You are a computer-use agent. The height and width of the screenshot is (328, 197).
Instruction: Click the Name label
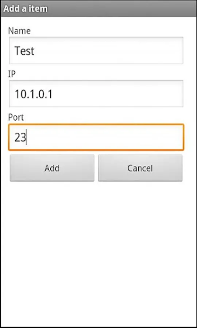(x=19, y=31)
